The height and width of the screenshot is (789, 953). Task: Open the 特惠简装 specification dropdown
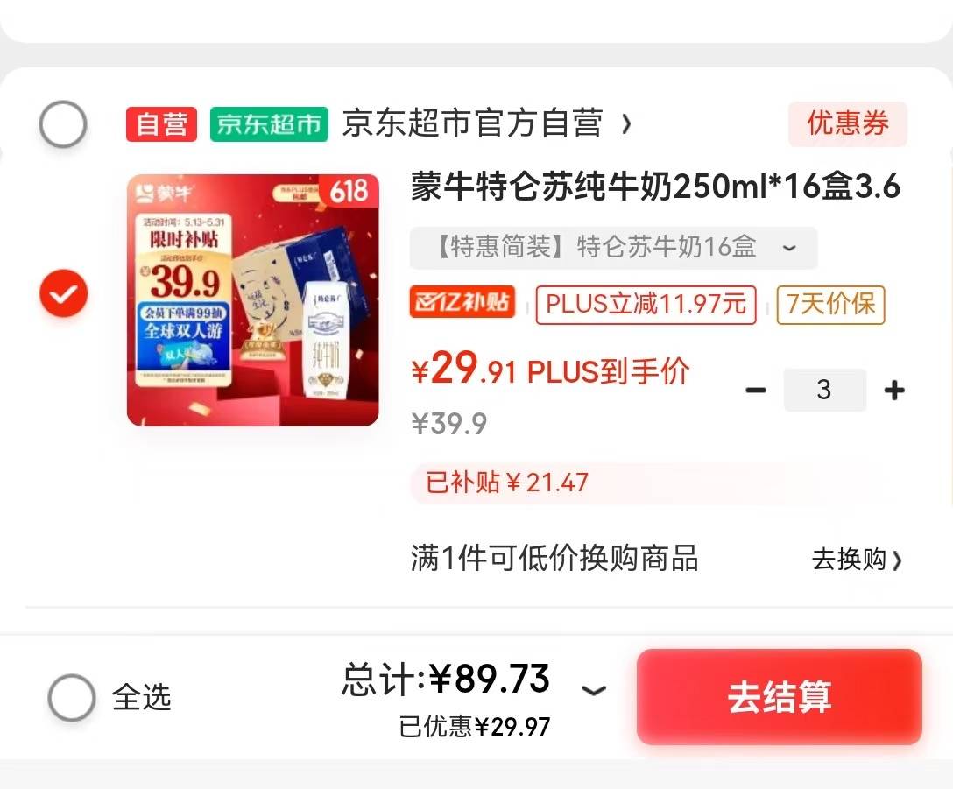tap(613, 248)
